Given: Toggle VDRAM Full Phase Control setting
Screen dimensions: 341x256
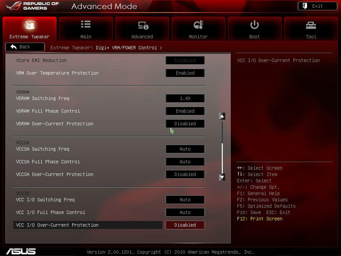Looking at the screenshot, I should [x=185, y=111].
